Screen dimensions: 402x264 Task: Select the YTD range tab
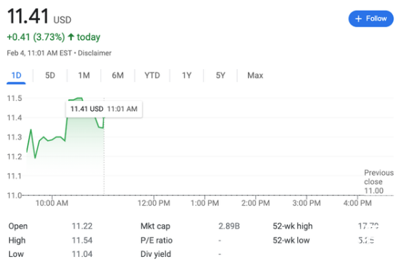[152, 75]
